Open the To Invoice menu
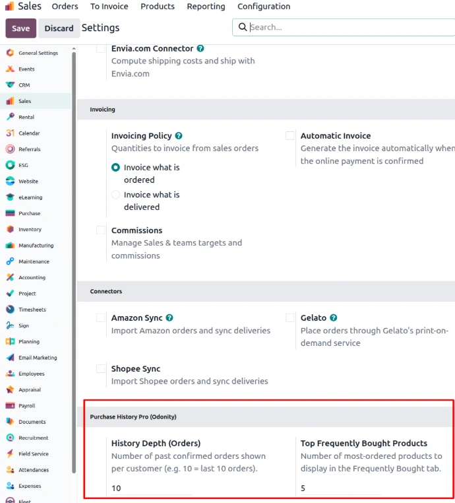Screen dimensions: 455x503 pos(109,7)
